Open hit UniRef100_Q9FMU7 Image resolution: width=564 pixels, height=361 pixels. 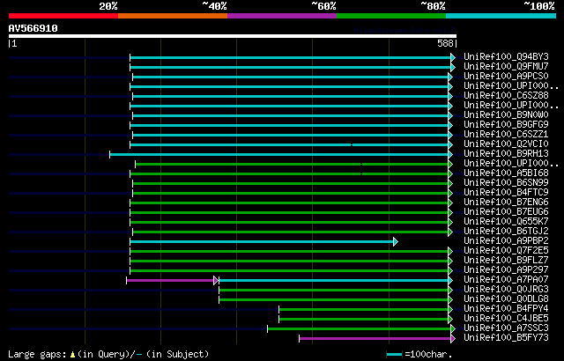[506, 66]
